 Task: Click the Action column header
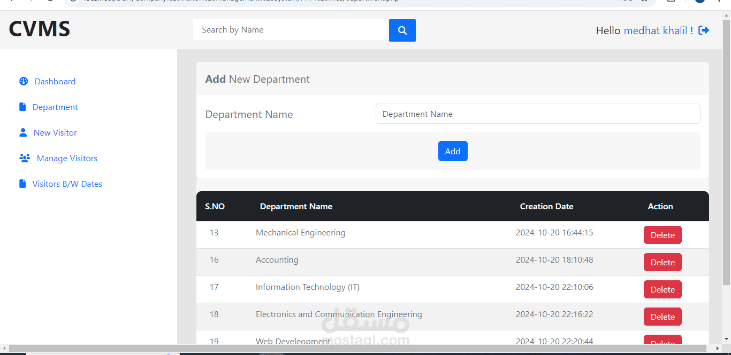660,206
